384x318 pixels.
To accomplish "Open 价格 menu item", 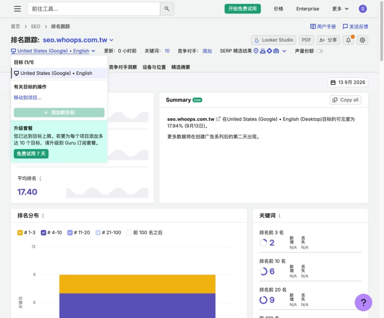I will tap(278, 9).
